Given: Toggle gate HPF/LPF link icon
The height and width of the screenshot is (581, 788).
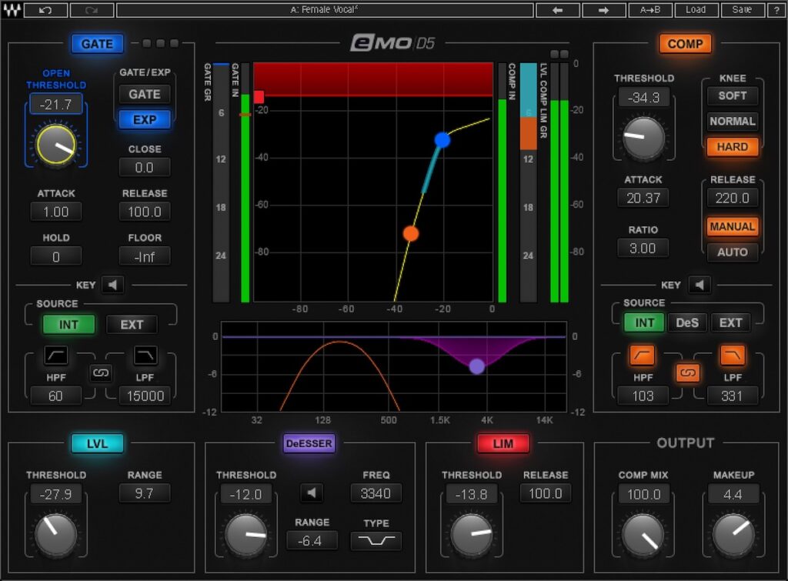Looking at the screenshot, I should coord(101,373).
